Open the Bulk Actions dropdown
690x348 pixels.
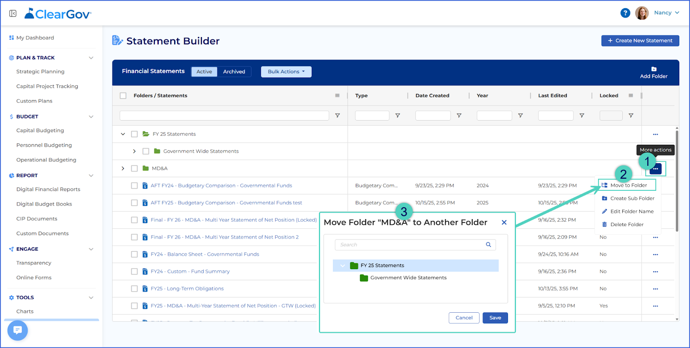(x=286, y=71)
